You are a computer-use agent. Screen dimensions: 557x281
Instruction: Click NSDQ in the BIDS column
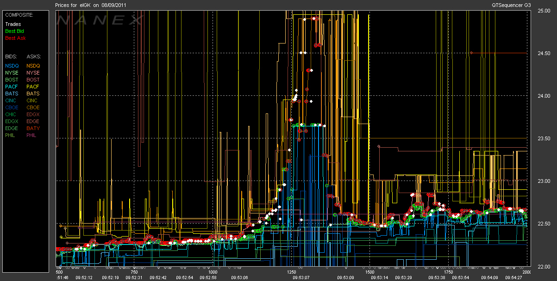(x=12, y=66)
